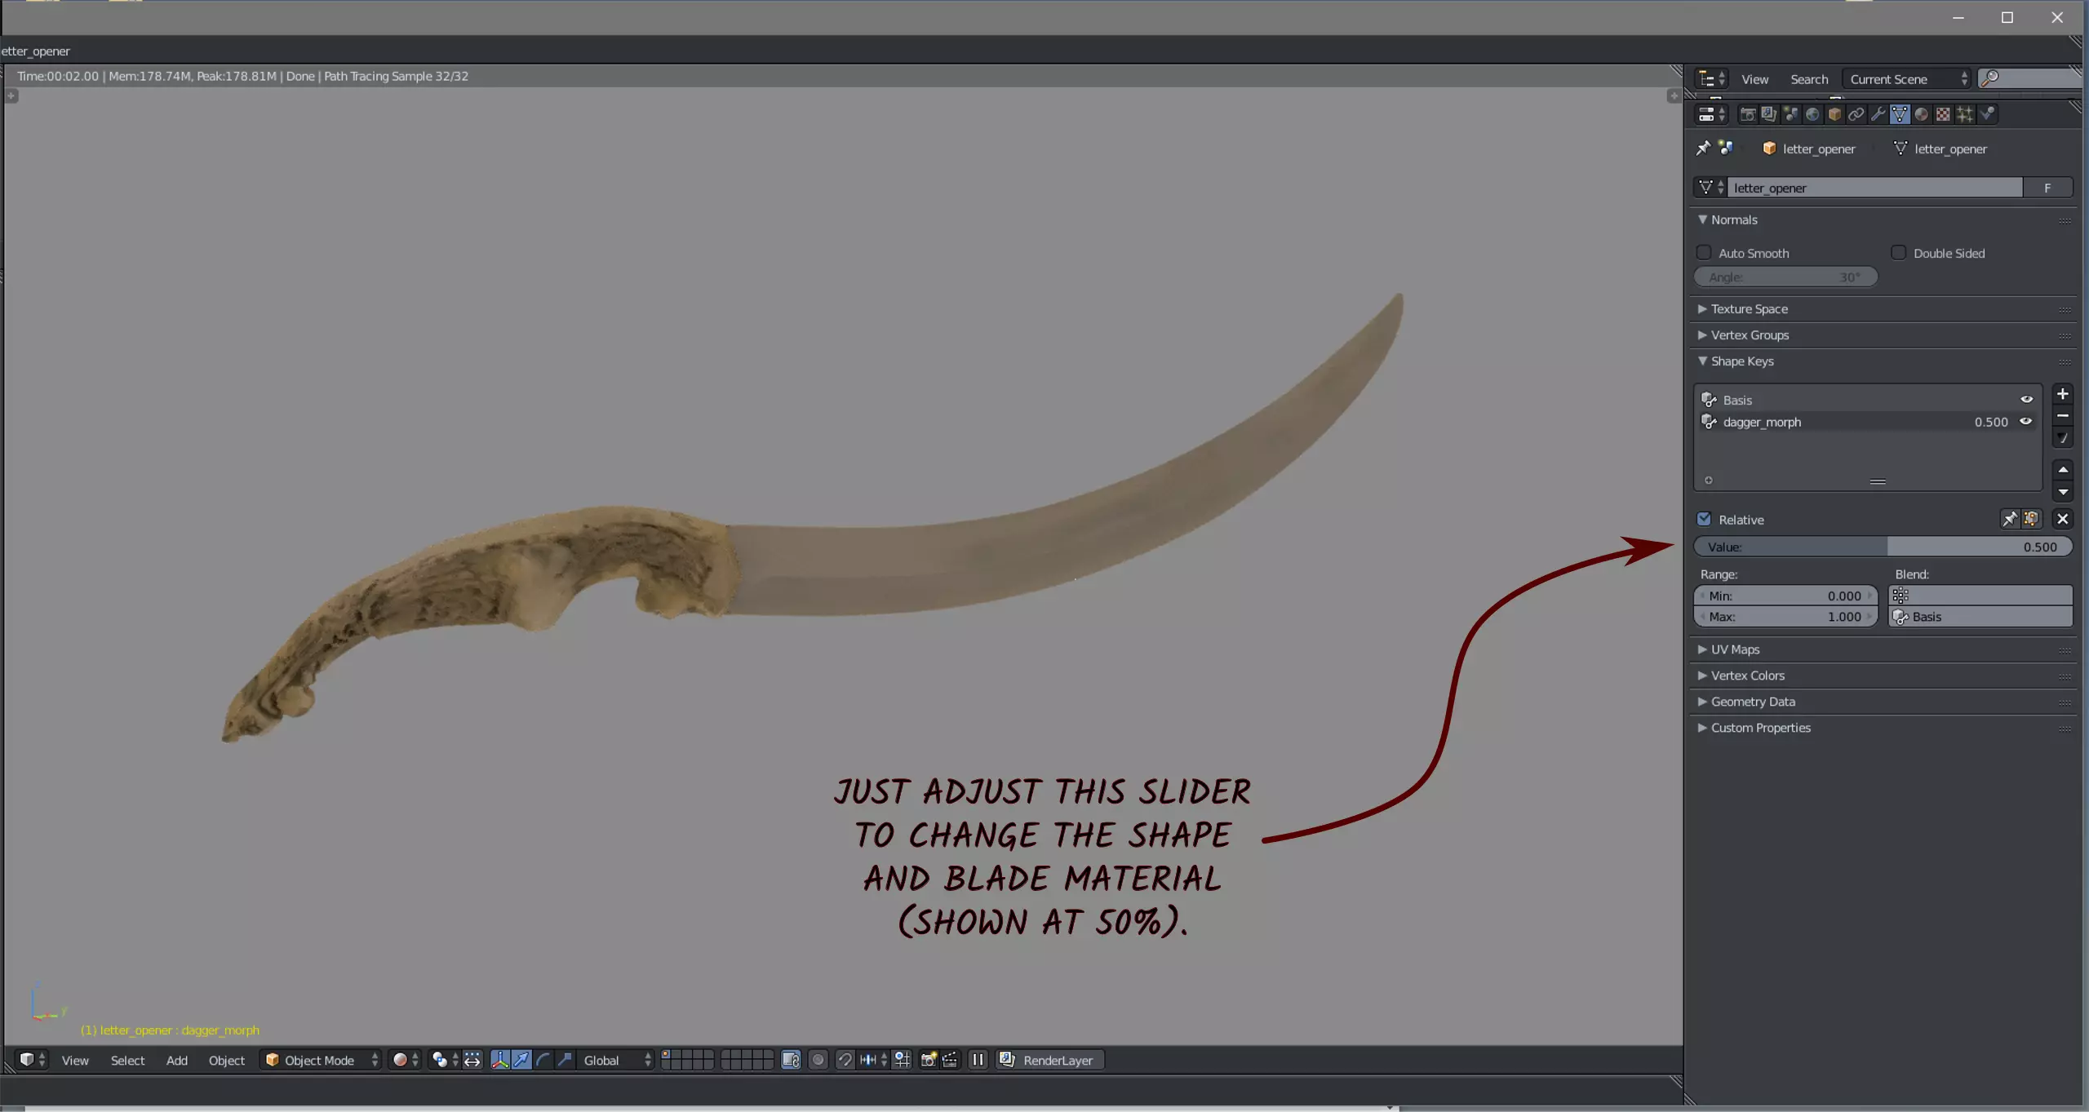Click the Max range field
The image size is (2089, 1112).
(x=1785, y=617)
